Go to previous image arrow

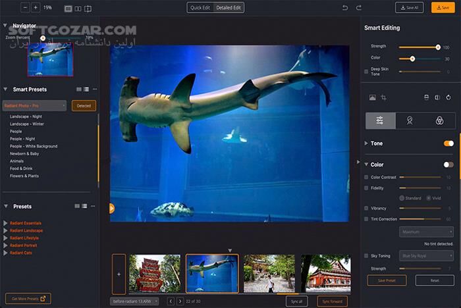point(171,301)
